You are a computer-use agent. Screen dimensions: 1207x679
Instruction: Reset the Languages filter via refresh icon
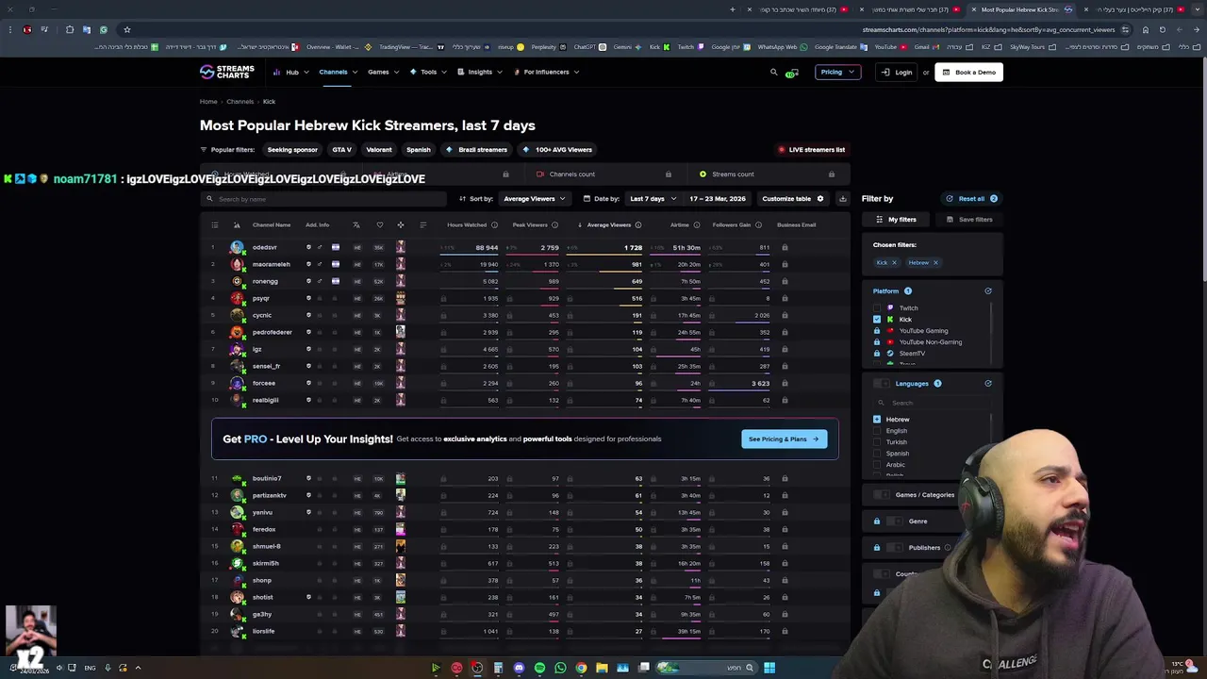coord(988,384)
